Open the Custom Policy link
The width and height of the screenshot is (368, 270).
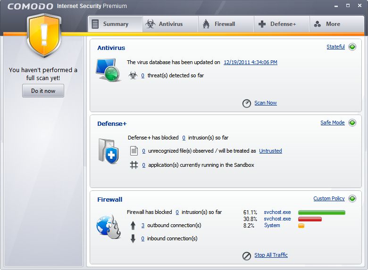coord(329,198)
